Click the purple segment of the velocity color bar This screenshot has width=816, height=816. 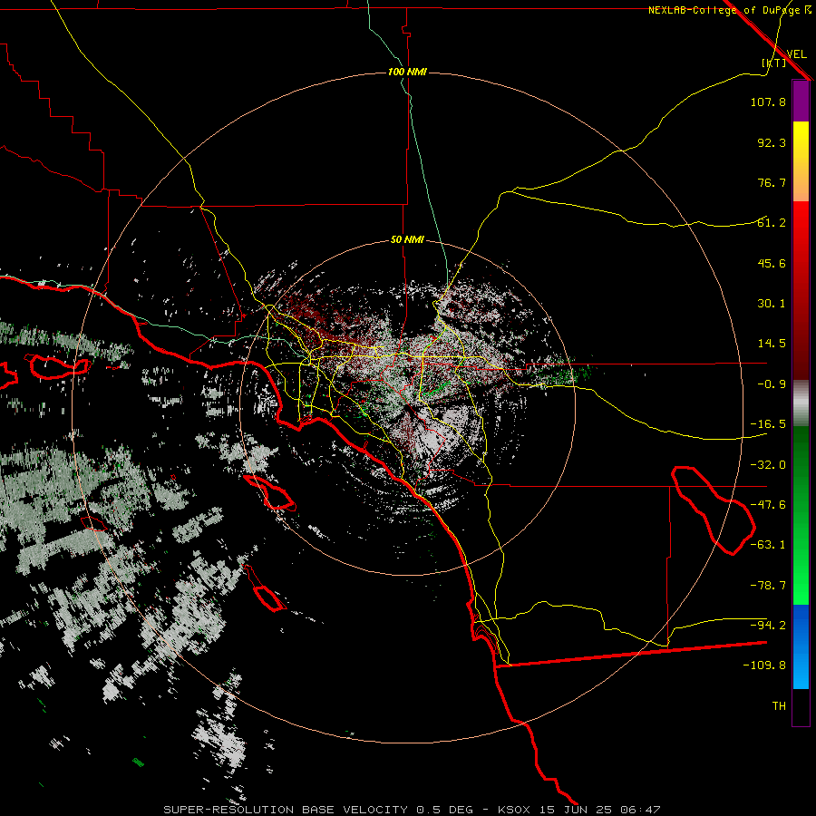click(x=801, y=102)
